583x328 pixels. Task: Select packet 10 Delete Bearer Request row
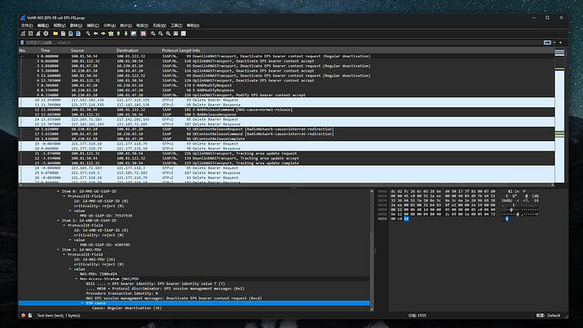[x=286, y=100]
